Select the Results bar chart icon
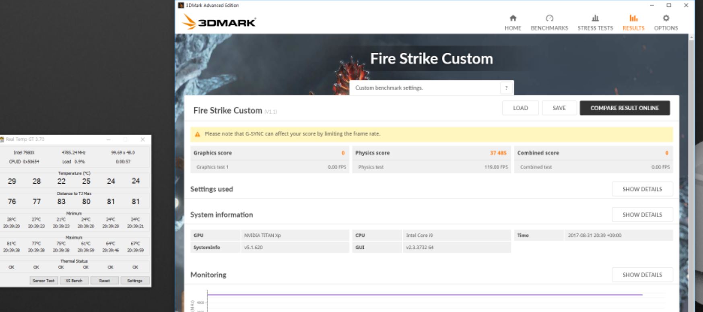 pos(633,18)
